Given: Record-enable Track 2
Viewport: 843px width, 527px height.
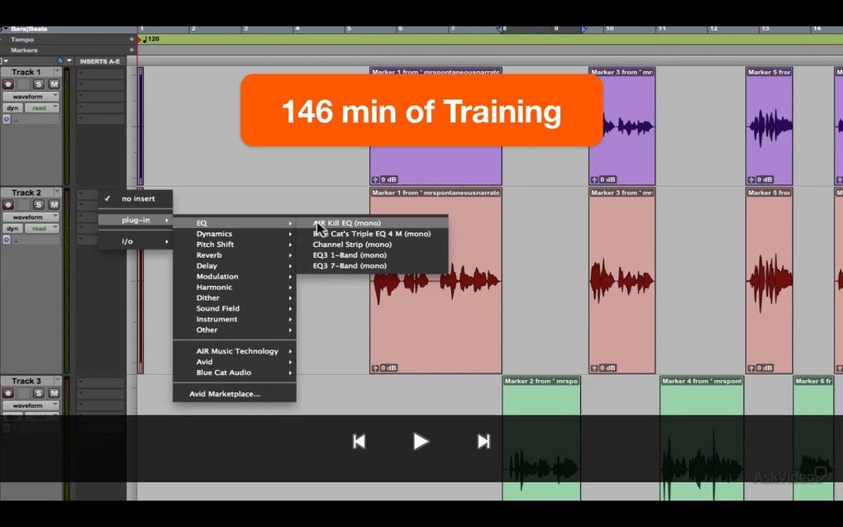Looking at the screenshot, I should point(8,205).
